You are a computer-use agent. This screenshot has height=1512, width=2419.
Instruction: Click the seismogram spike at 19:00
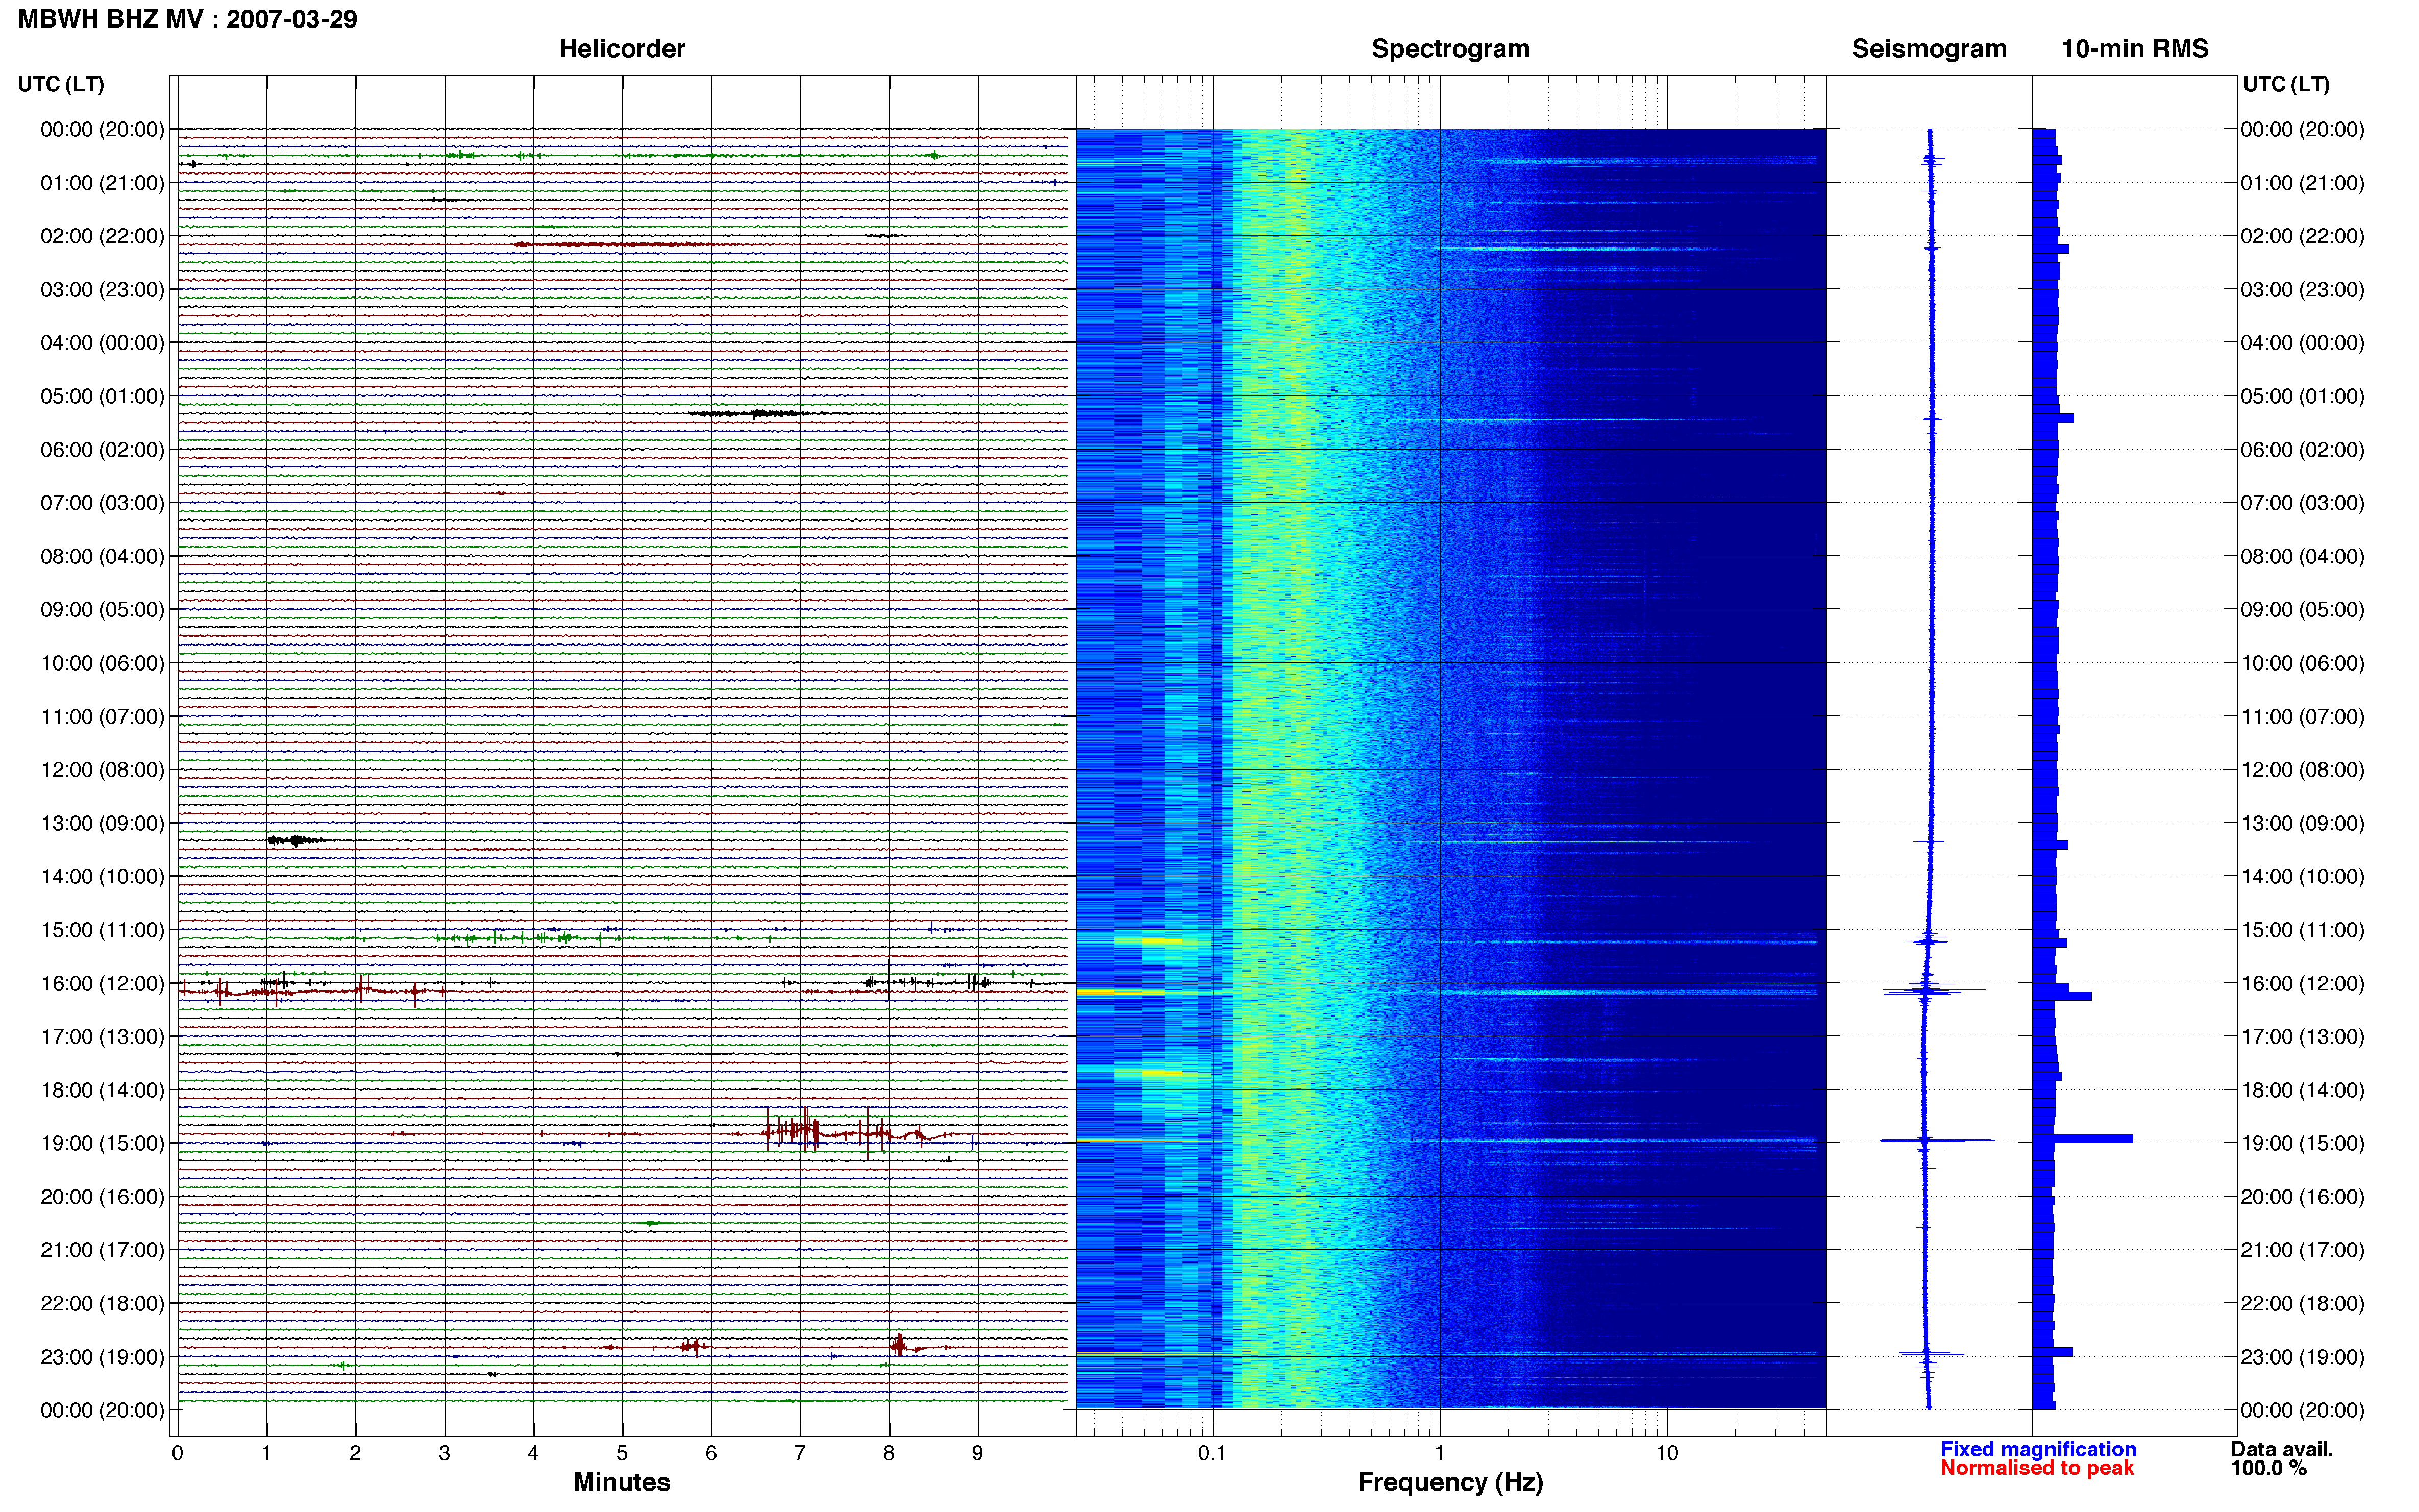tap(1925, 1140)
